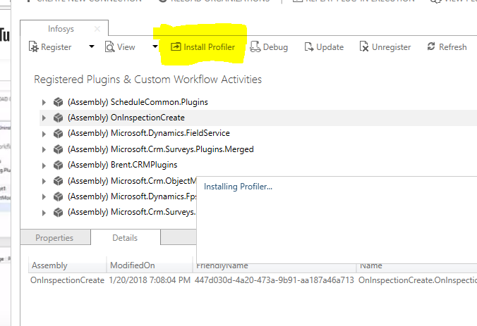
Task: Expand the ScheduleCommon.Plugins assembly node
Action: 44,102
